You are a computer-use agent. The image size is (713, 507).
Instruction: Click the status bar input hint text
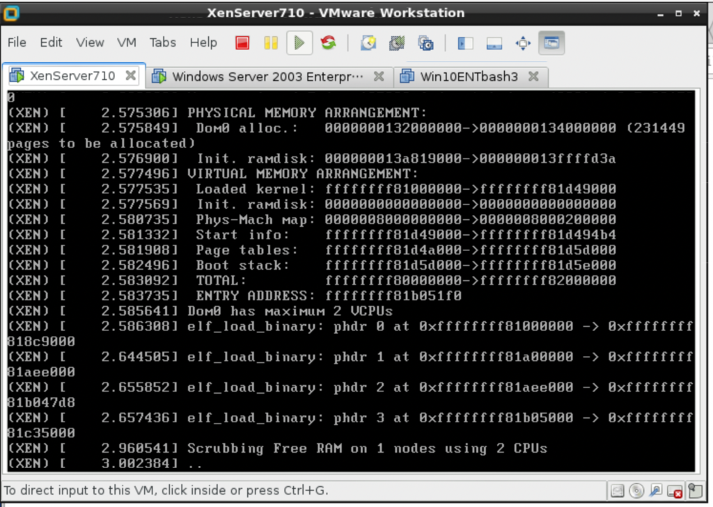click(x=166, y=490)
